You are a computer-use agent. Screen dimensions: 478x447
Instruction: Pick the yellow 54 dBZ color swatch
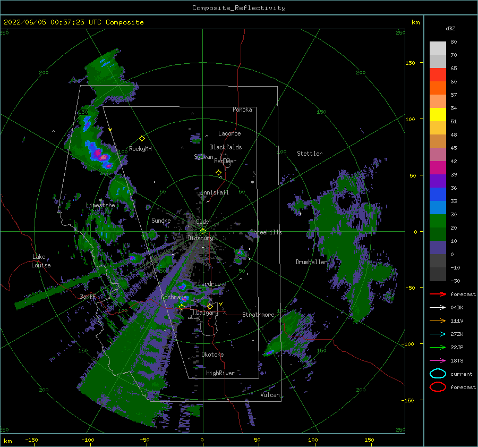(438, 115)
